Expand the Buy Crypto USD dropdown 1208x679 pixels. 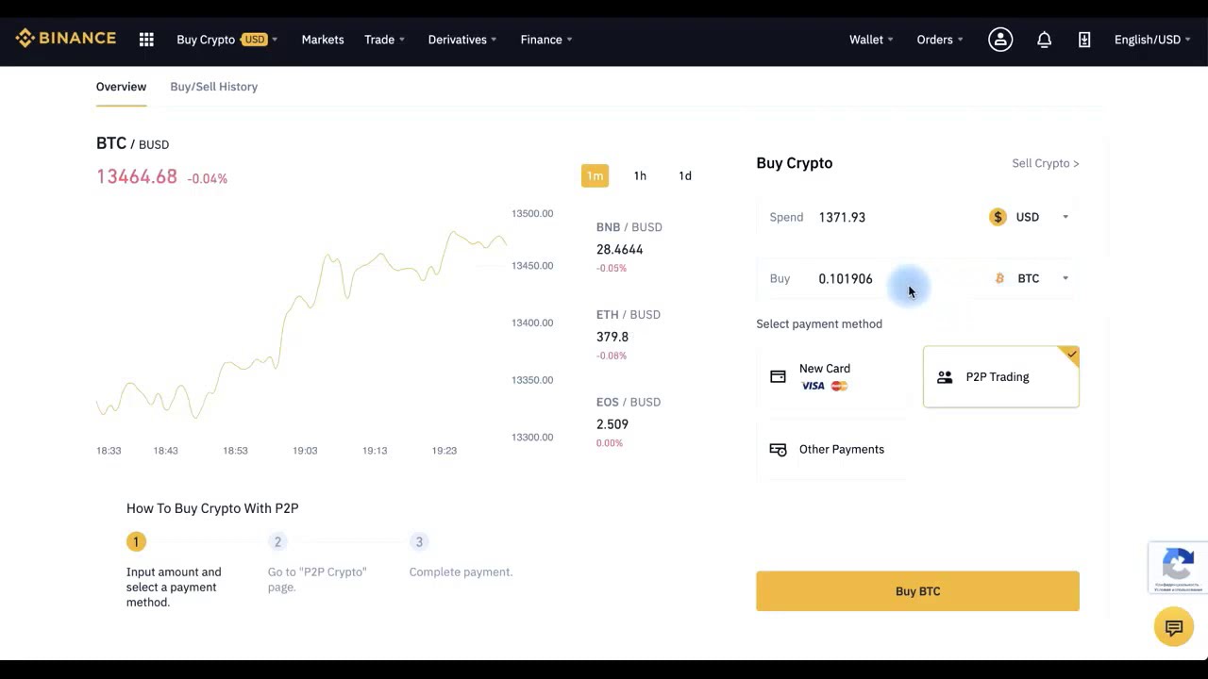point(226,40)
